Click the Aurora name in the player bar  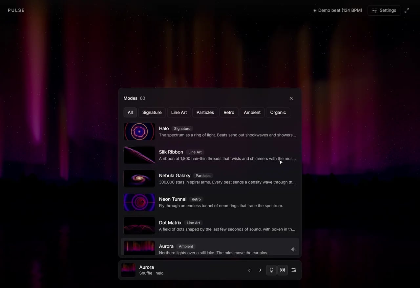point(147,267)
